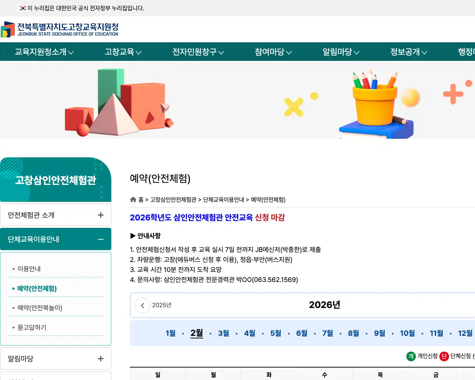Click the previous year chevron beside 2025년
The image size is (475, 380).
coord(142,305)
